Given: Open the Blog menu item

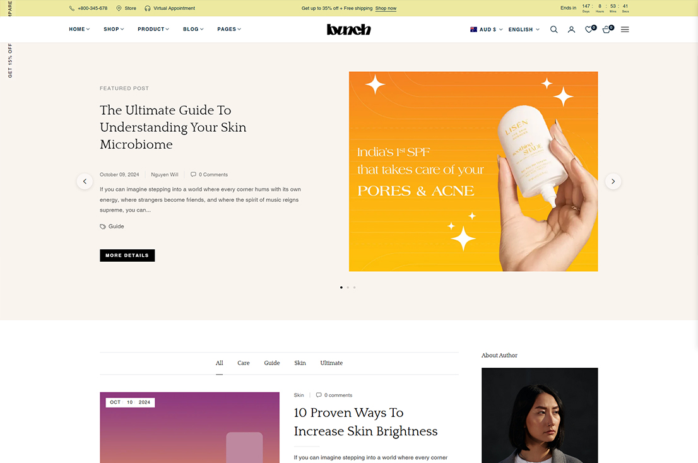Looking at the screenshot, I should pos(193,29).
